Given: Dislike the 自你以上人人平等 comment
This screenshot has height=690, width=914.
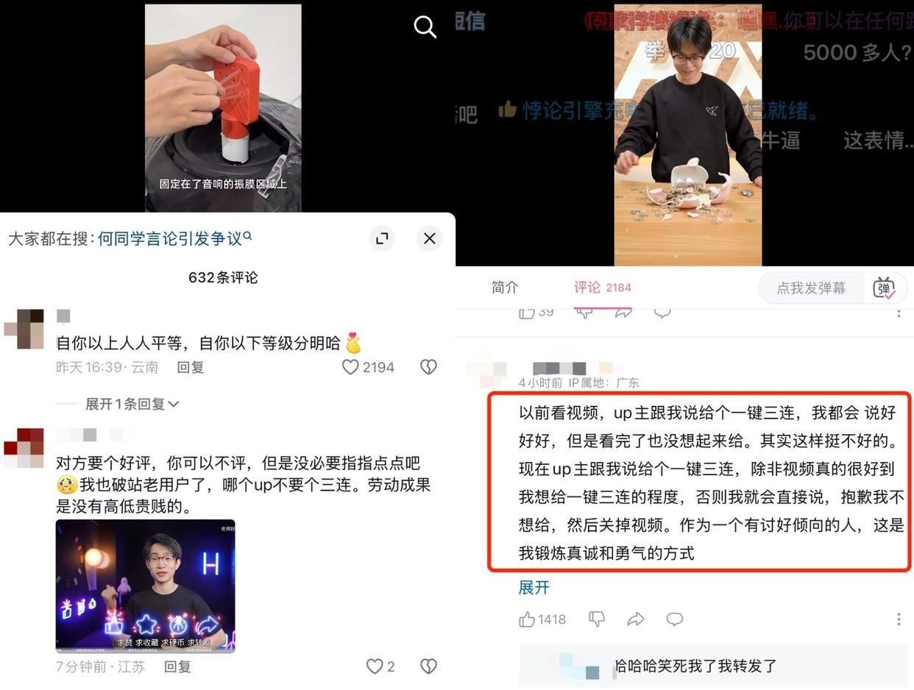Looking at the screenshot, I should pyautogui.click(x=428, y=366).
